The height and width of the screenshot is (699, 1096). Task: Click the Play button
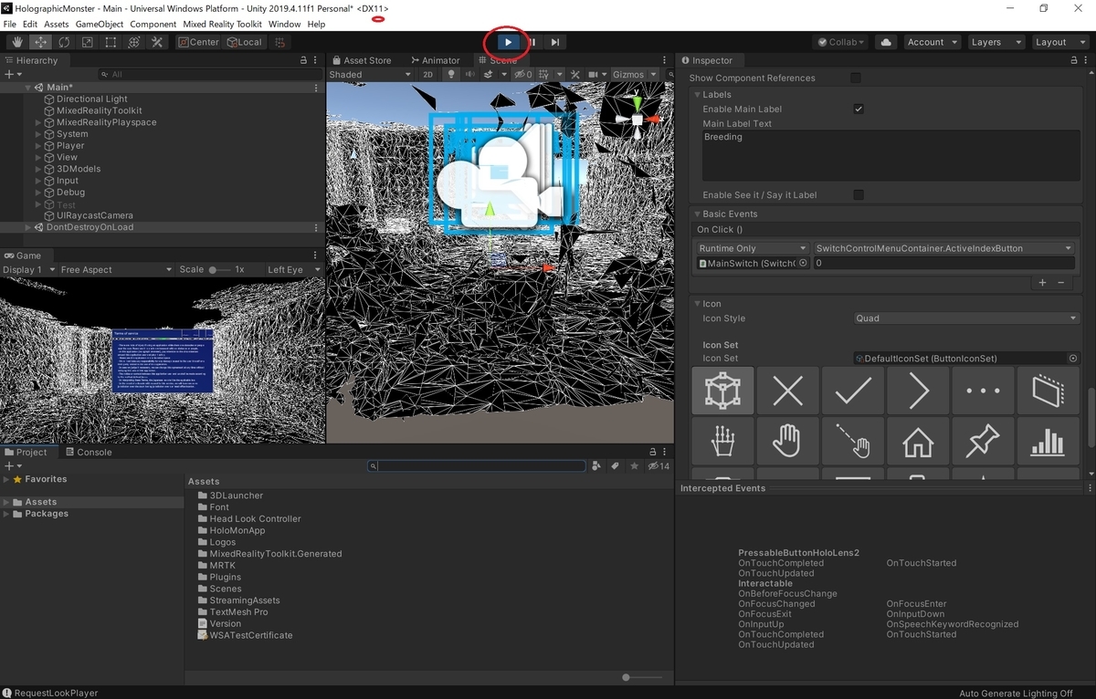[508, 42]
